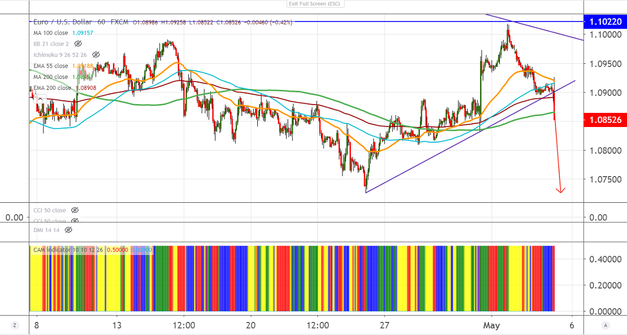Open the timezone button labeled z
Screen dimensions: 627x335
[x=15, y=325]
